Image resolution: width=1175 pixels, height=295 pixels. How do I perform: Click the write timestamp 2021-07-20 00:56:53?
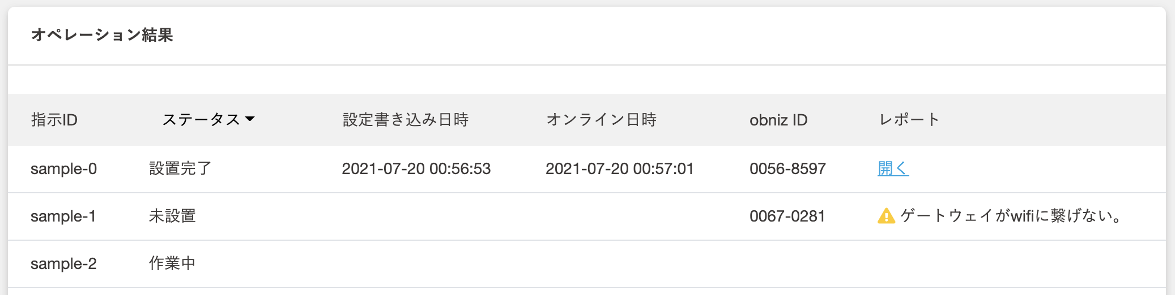pos(416,168)
